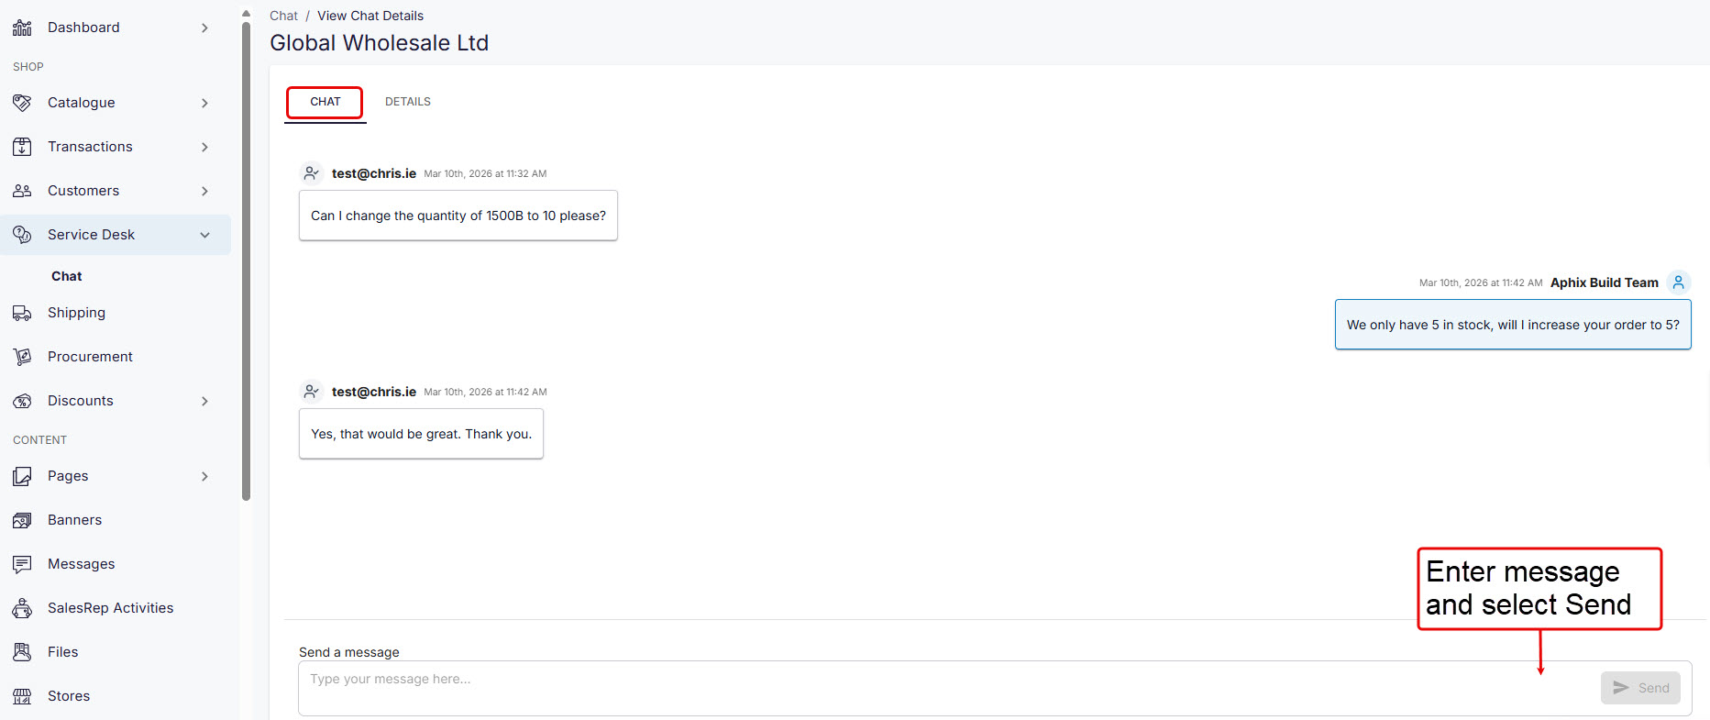Select the Catalogue icon

click(x=22, y=102)
